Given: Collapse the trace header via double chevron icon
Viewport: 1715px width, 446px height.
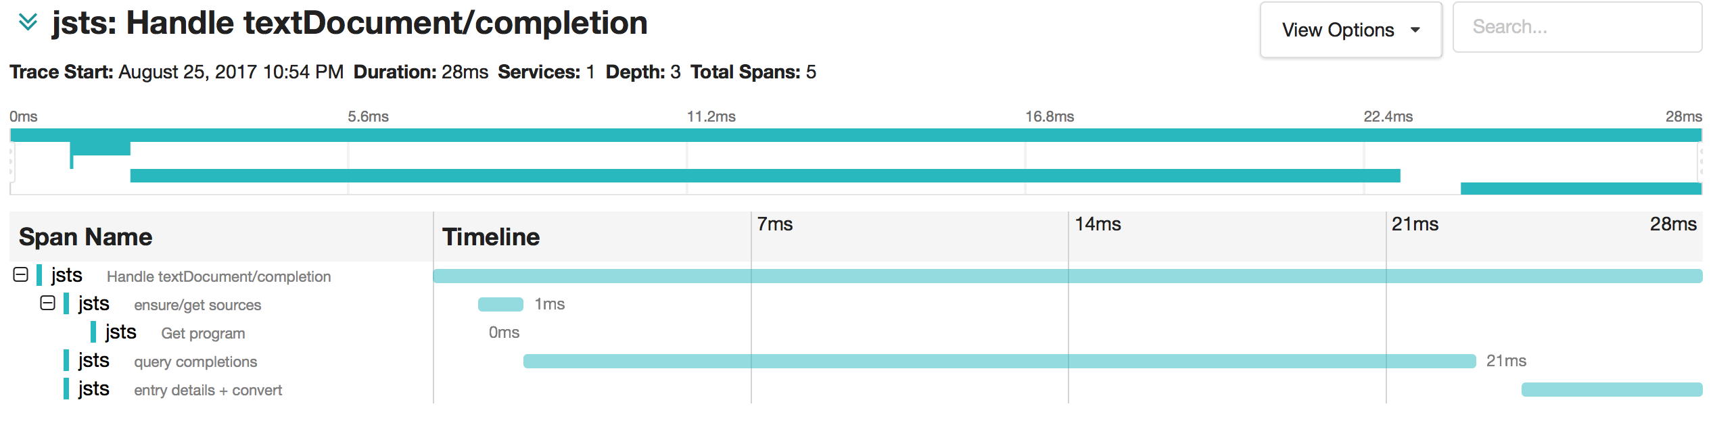Looking at the screenshot, I should click(27, 22).
